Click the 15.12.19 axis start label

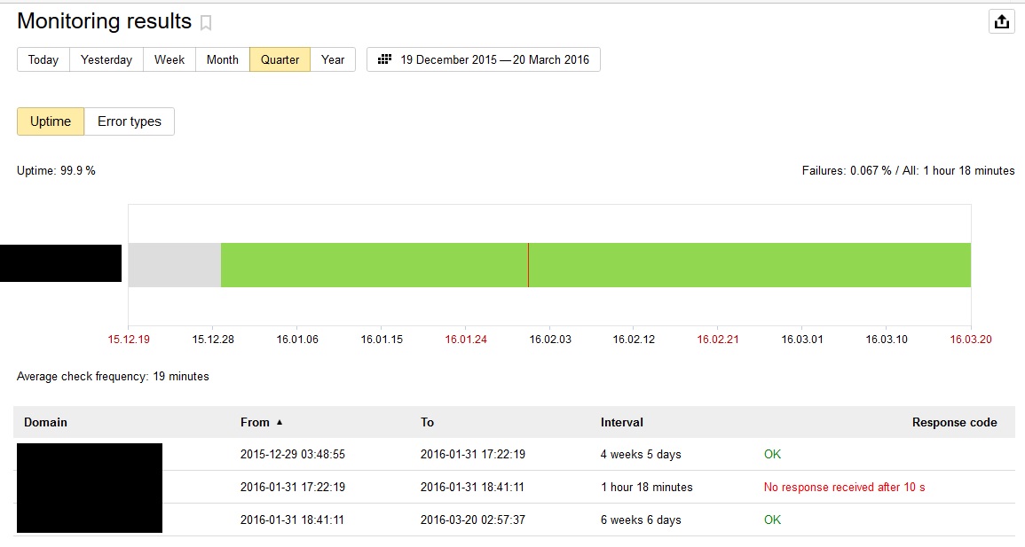tap(129, 340)
